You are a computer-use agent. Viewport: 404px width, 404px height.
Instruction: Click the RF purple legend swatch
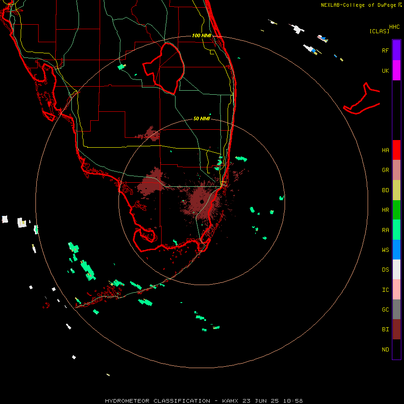[x=396, y=50]
